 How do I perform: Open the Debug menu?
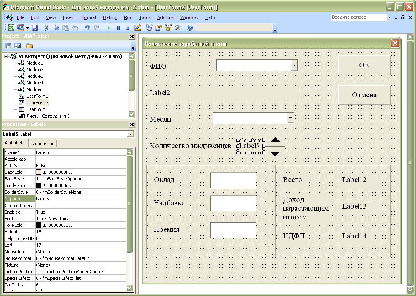[x=110, y=17]
